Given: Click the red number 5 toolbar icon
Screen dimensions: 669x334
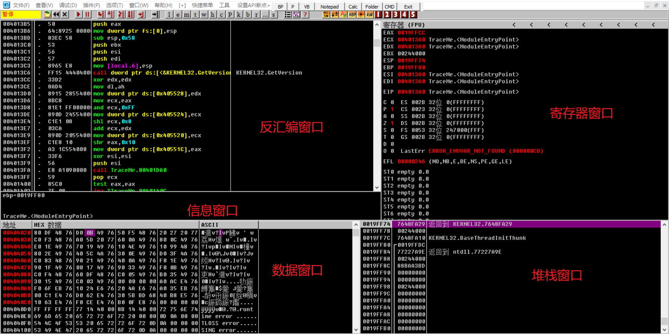Looking at the screenshot, I should [413, 14].
